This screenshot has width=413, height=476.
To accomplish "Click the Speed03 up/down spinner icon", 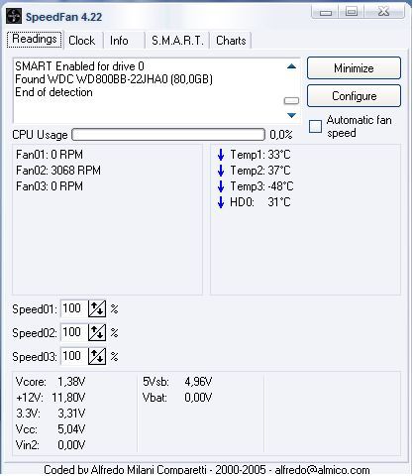I will (x=97, y=356).
